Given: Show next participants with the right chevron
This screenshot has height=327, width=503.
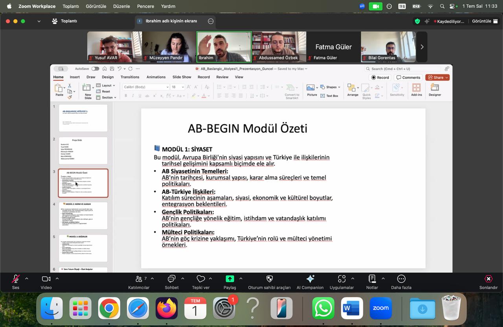Looking at the screenshot, I should coord(422,47).
